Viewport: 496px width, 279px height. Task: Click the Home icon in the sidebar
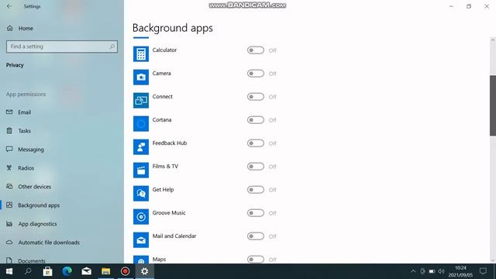10,28
